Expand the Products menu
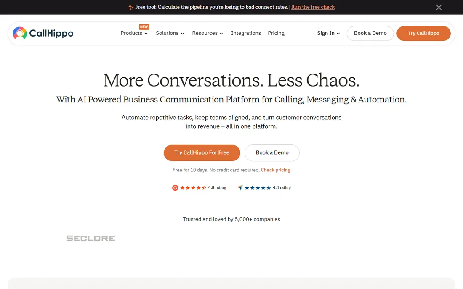This screenshot has width=463, height=289. tap(134, 33)
